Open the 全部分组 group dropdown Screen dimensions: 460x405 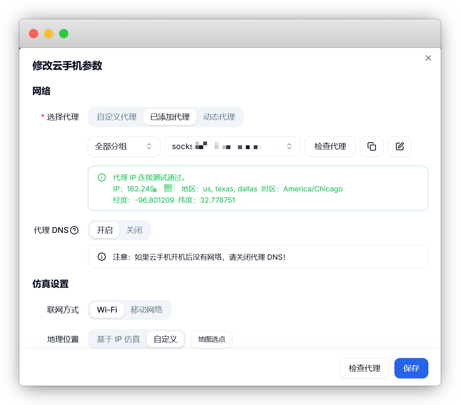click(124, 146)
